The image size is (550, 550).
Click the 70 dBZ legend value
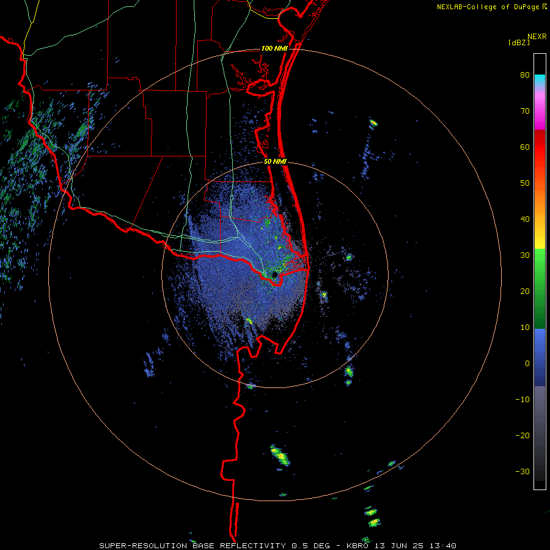[525, 111]
